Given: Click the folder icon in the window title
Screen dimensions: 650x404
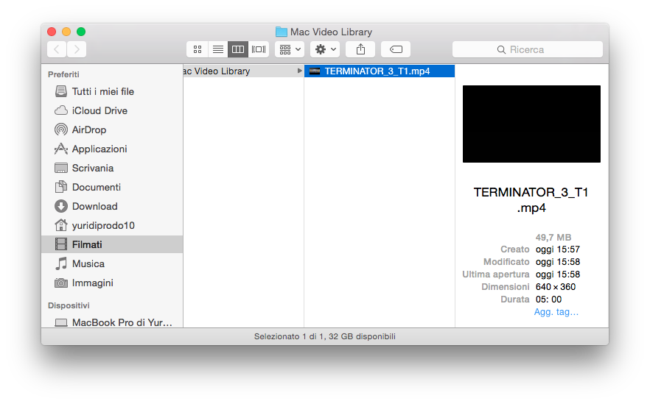Looking at the screenshot, I should [x=282, y=32].
